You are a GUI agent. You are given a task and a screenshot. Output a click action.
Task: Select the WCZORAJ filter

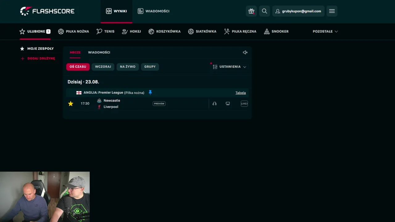103,67
